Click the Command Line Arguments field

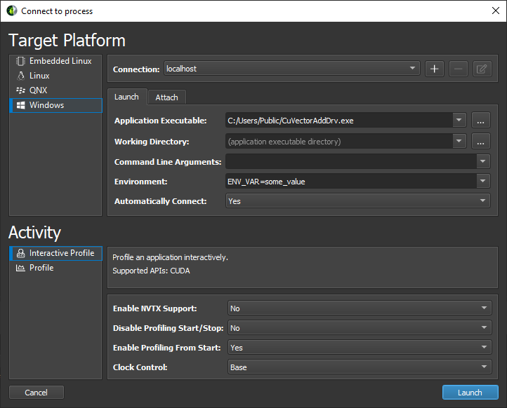point(350,161)
